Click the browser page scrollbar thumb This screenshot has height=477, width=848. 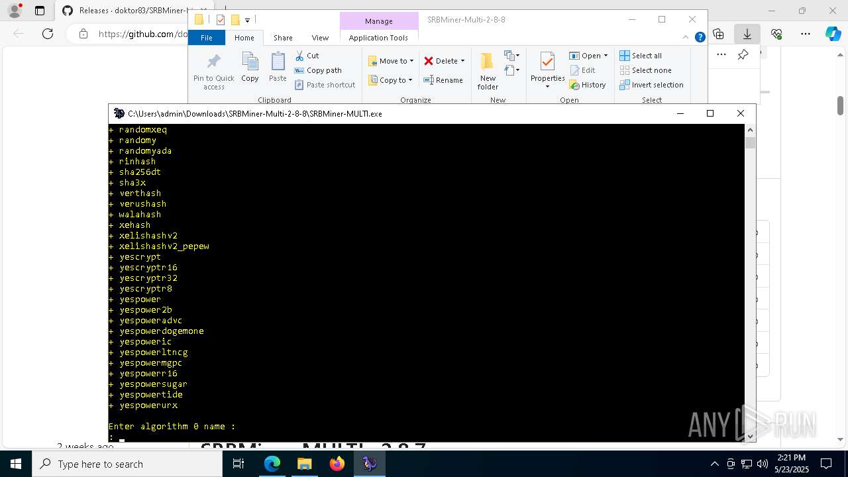tap(840, 105)
